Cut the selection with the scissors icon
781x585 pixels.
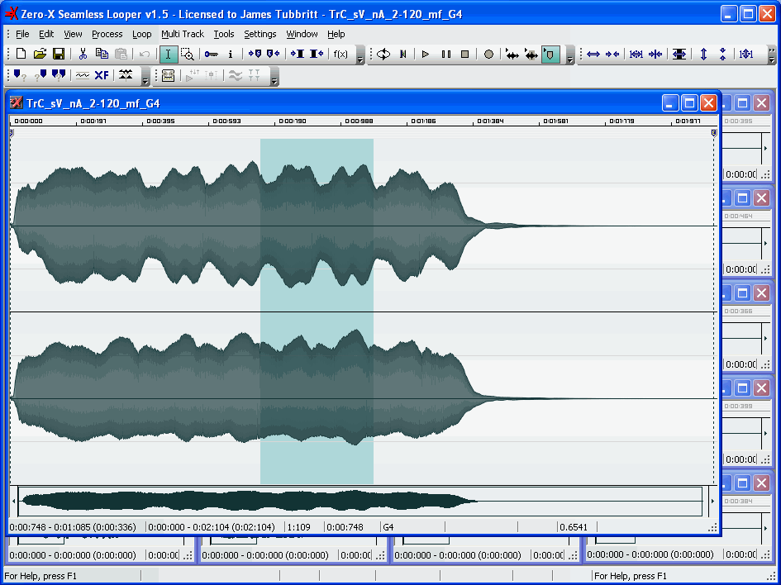(x=83, y=54)
